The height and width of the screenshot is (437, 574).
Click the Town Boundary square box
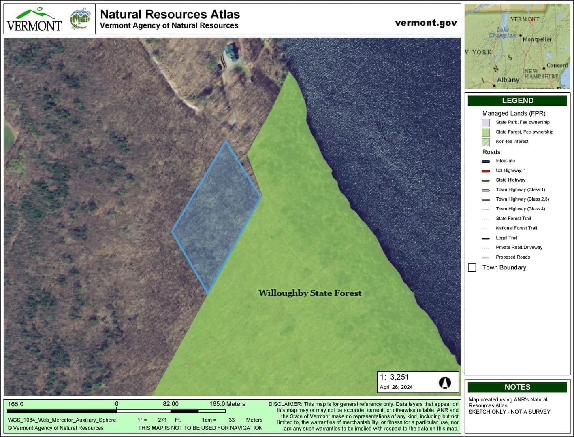(472, 267)
